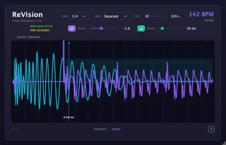Click the purple vertical marker in waveform
The width and height of the screenshot is (226, 145).
[x=64, y=61]
